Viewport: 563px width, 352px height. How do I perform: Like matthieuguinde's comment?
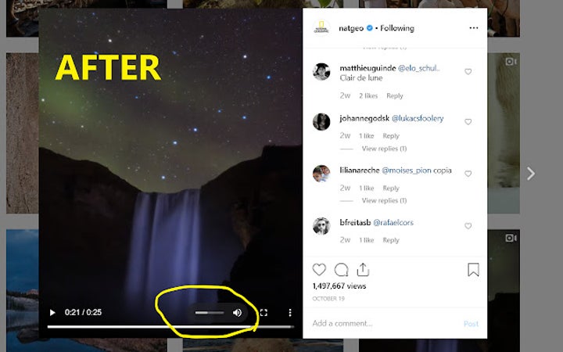click(x=468, y=71)
